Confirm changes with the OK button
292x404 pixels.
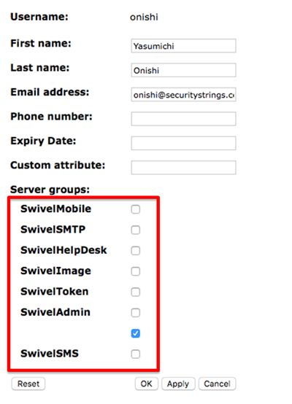click(146, 384)
